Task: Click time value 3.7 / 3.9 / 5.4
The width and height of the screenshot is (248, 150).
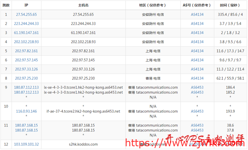Action: point(230,24)
